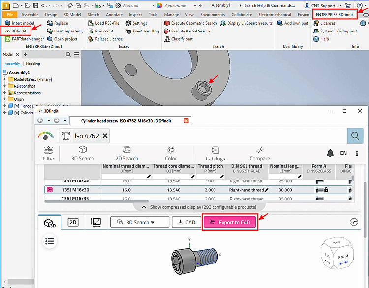The image size is (369, 288).
Task: Click the magnifier search button in 3Dfindit
Action: [355, 136]
